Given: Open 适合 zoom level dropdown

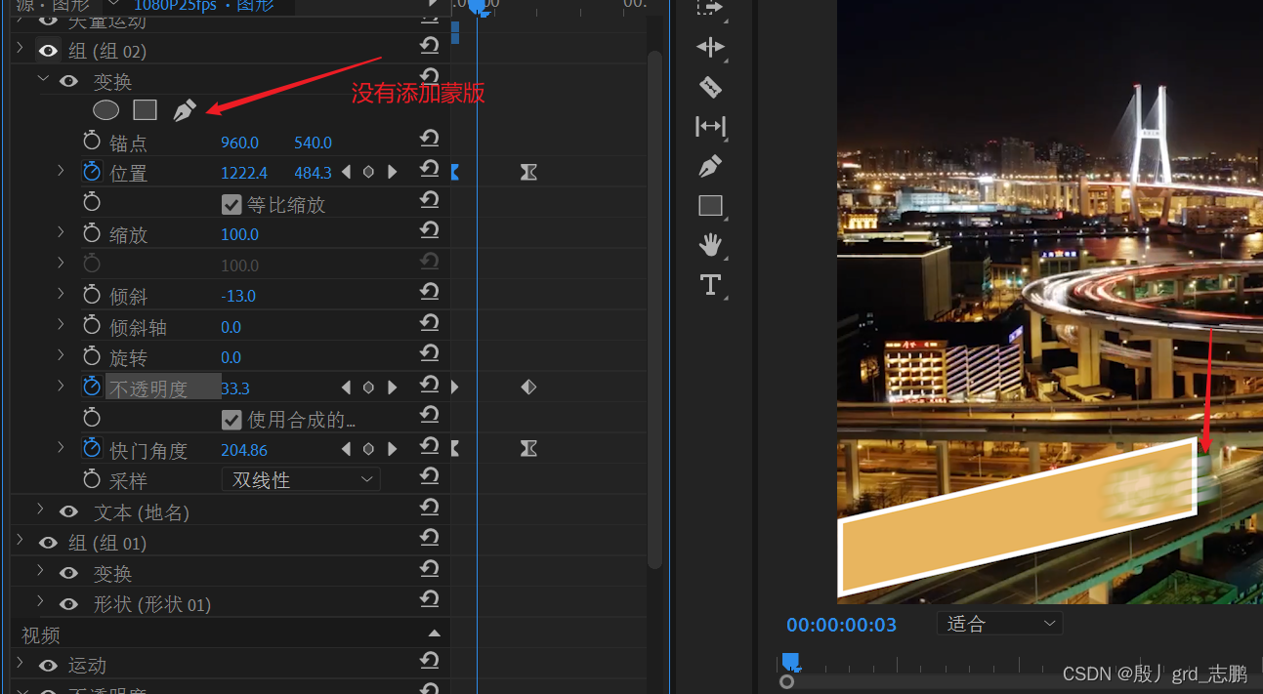Looking at the screenshot, I should coord(1000,624).
